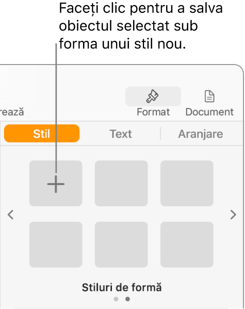Switch to the Text tab
This screenshot has height=309, width=245.
121,134
